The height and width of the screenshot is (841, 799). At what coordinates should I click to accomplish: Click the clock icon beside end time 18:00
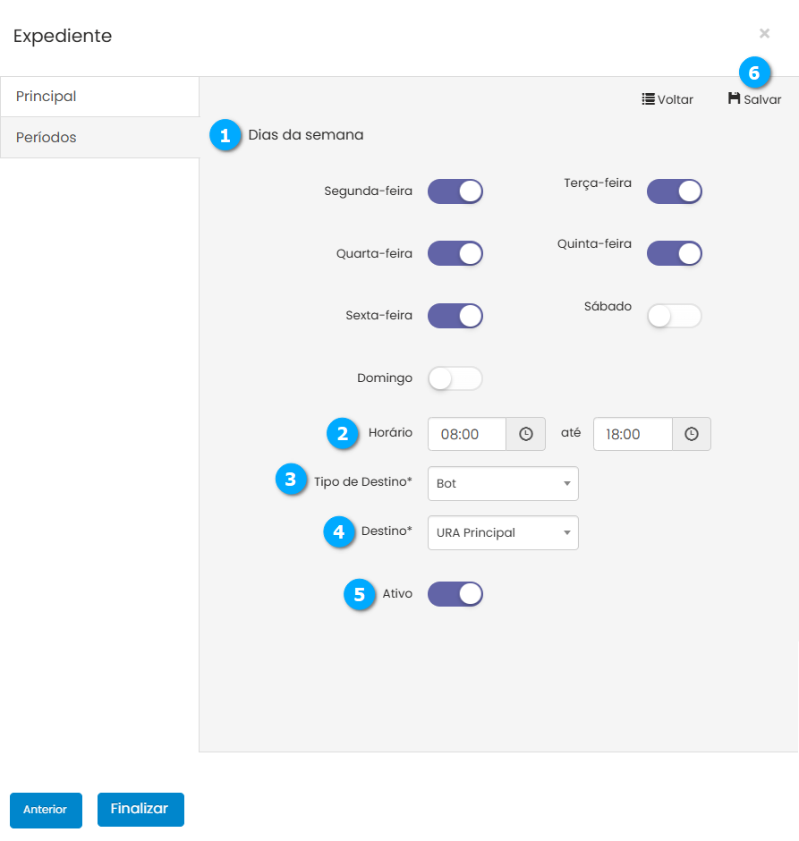click(692, 434)
